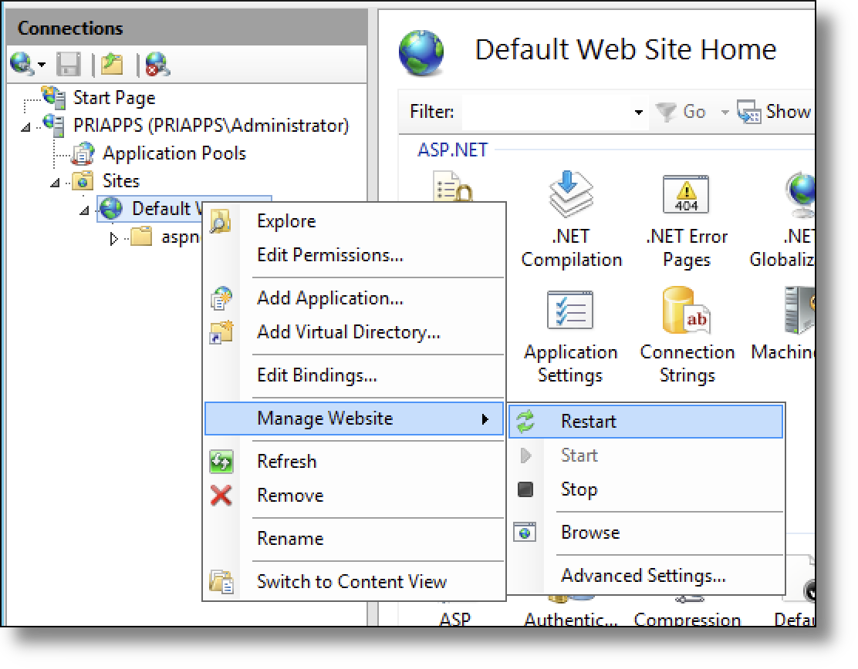Click the Switch to Content View icon
The height and width of the screenshot is (669, 858).
click(221, 582)
